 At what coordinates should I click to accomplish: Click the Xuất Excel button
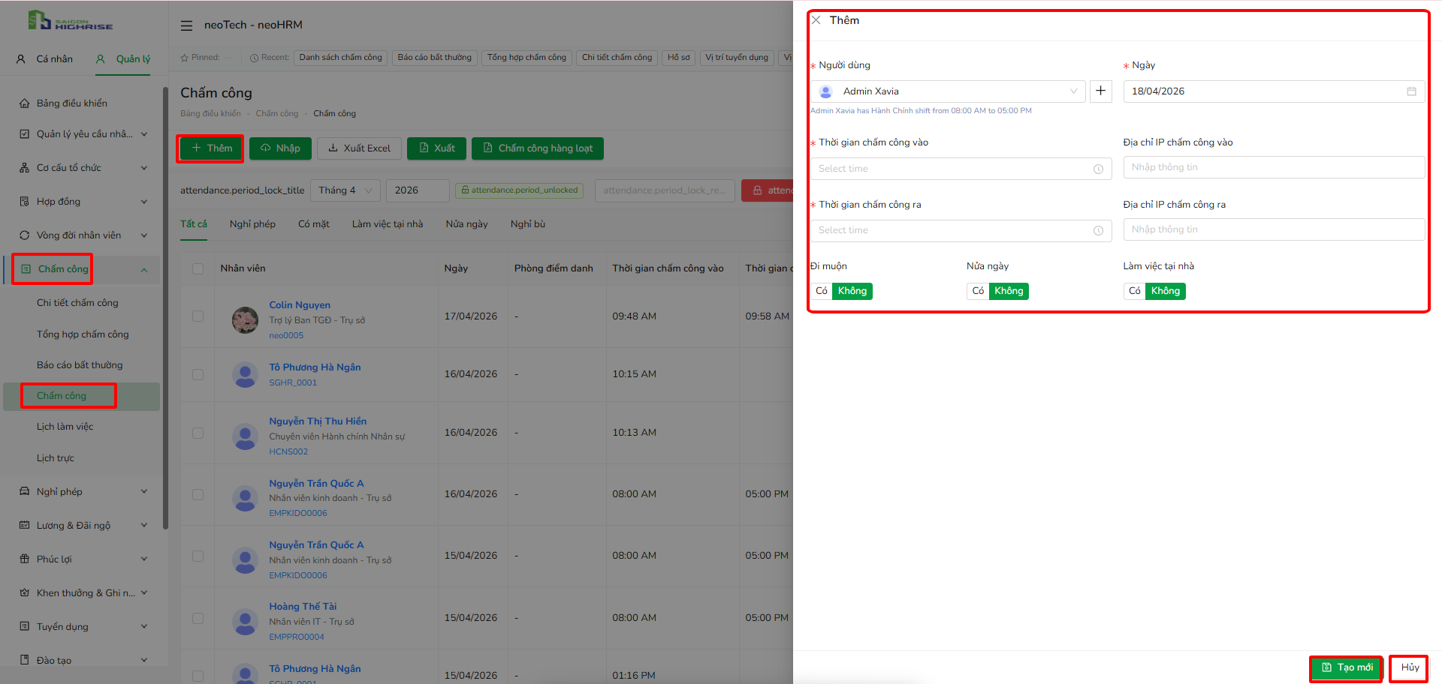tap(359, 148)
